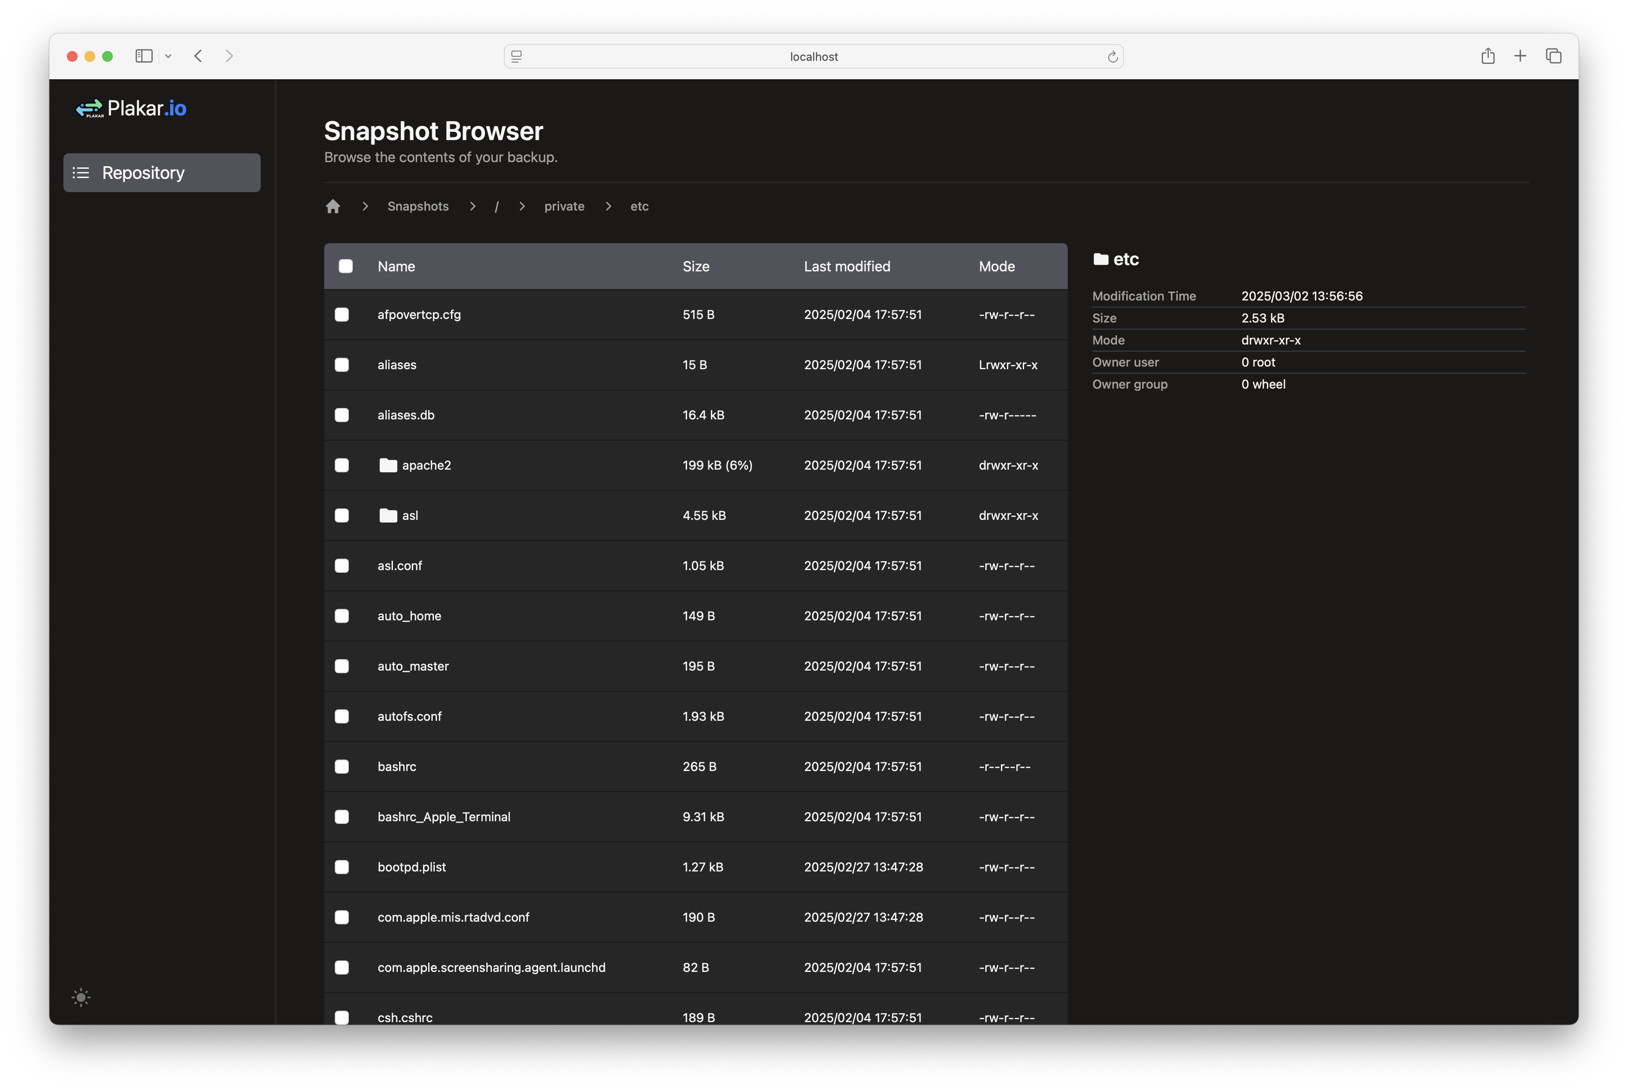
Task: Toggle the theme using the sun icon
Action: point(81,997)
